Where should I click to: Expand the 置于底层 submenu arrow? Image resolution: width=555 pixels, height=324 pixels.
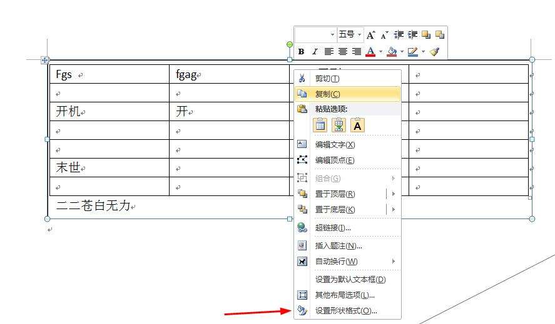pos(393,209)
